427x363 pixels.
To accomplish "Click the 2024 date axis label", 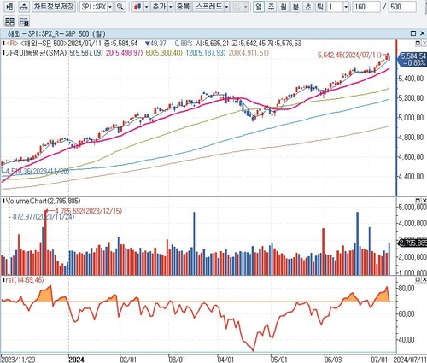I will (x=76, y=359).
